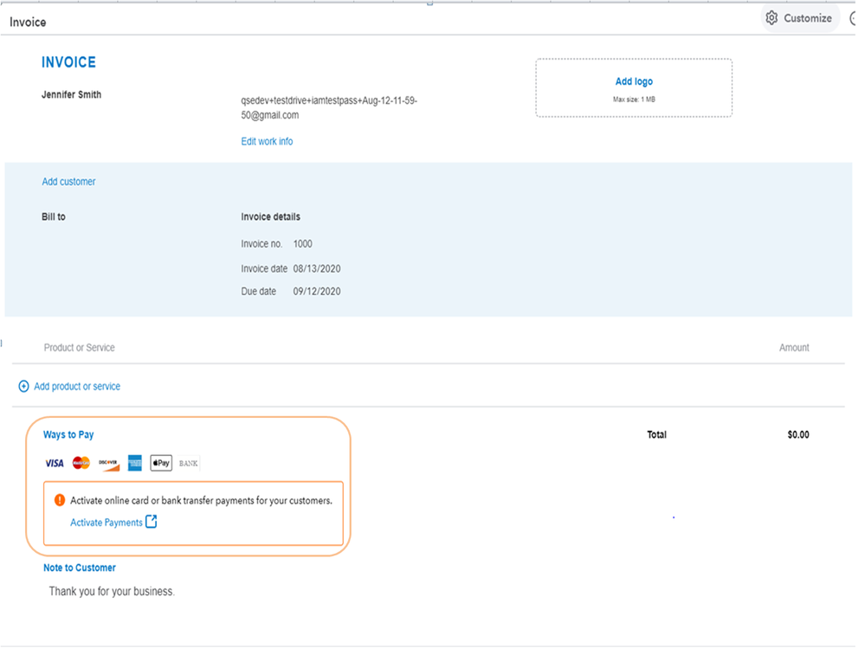Image resolution: width=865 pixels, height=648 pixels.
Task: Click the Max size: 1 MB text
Action: pos(634,99)
